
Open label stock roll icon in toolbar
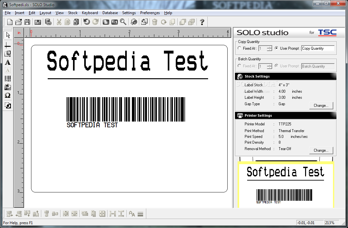134,22
